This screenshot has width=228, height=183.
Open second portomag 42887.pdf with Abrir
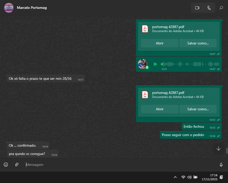pyautogui.click(x=160, y=109)
